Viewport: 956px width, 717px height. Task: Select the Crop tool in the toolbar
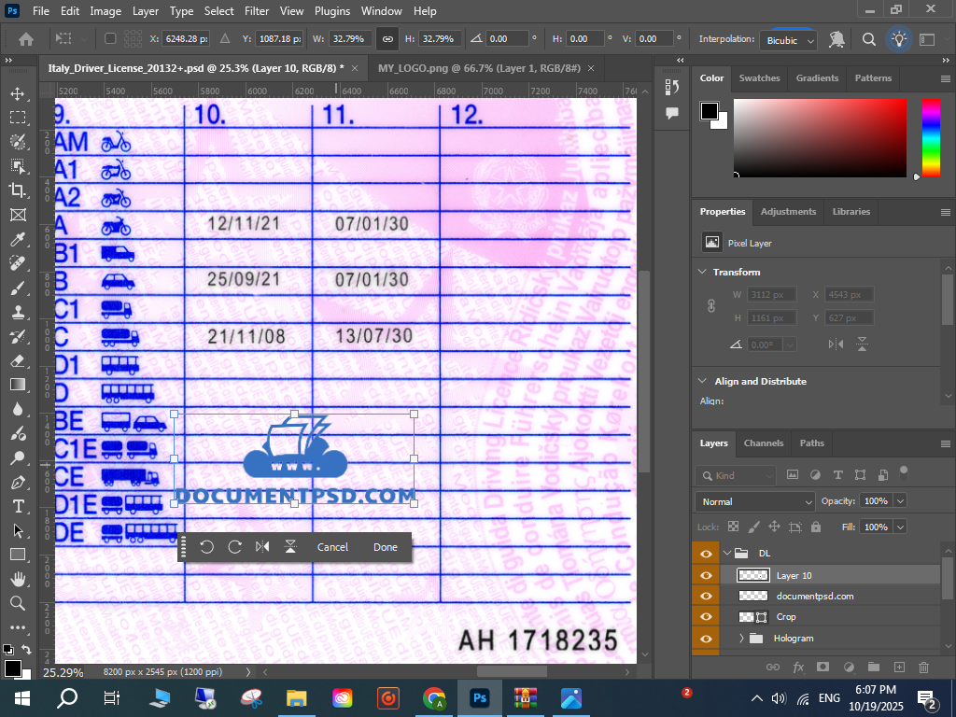click(x=17, y=190)
